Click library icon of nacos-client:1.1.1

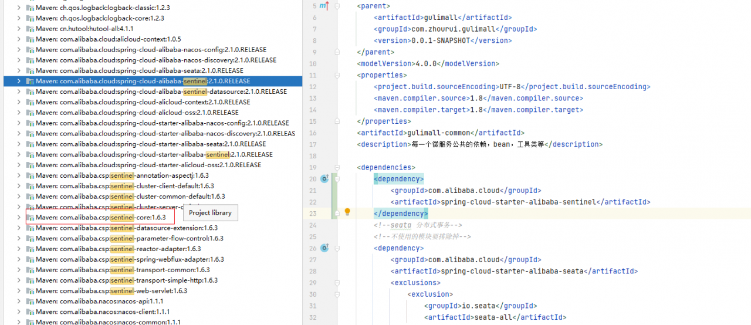[x=30, y=312]
